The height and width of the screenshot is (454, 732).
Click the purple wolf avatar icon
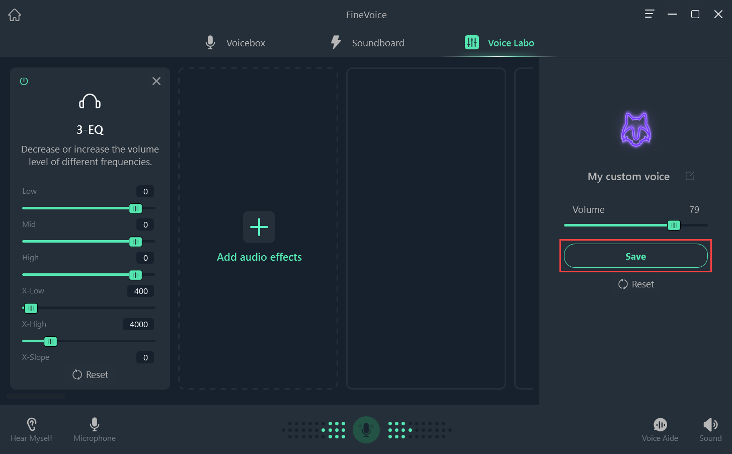click(636, 129)
